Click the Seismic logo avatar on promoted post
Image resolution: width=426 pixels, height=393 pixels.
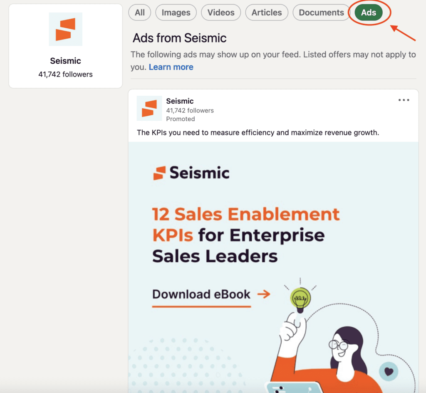click(x=149, y=108)
